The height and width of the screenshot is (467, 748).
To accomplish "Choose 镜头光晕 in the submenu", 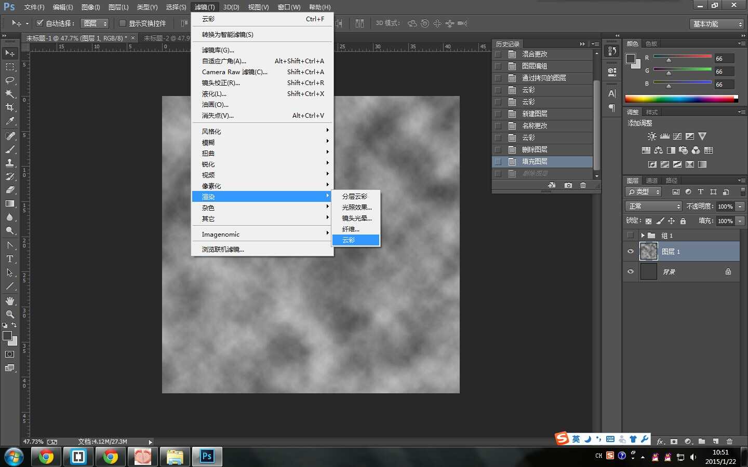I will click(x=356, y=218).
